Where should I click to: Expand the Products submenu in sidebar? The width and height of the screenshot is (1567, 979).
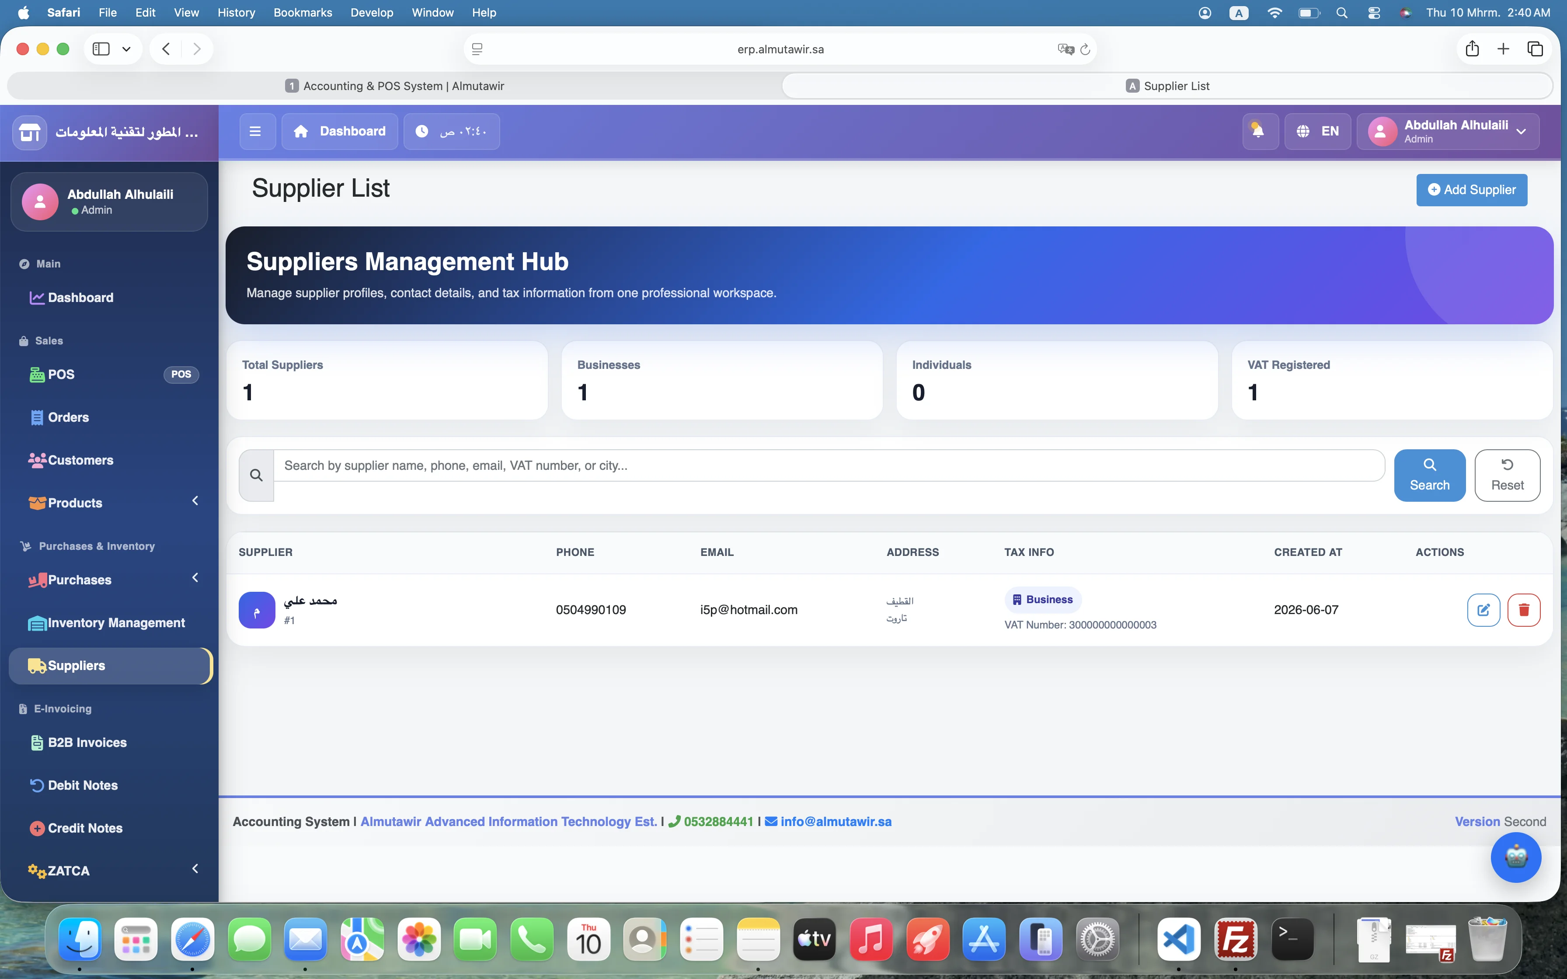coord(195,500)
